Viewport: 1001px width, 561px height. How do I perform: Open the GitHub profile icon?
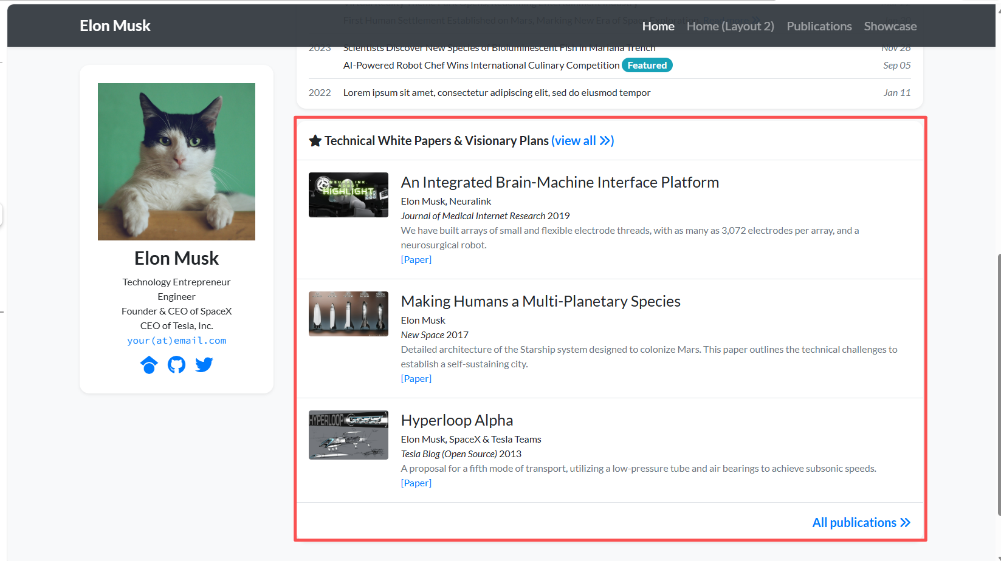point(176,365)
